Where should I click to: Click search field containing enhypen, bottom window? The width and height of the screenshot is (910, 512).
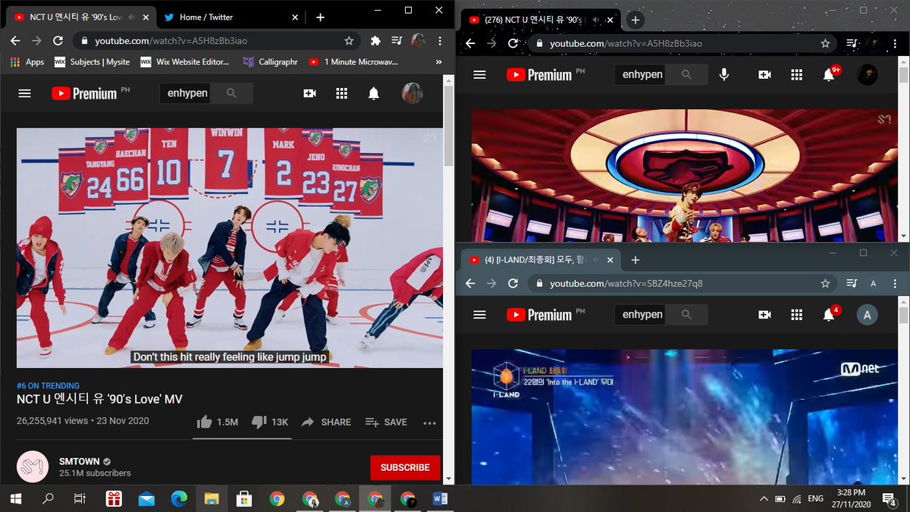tap(642, 314)
